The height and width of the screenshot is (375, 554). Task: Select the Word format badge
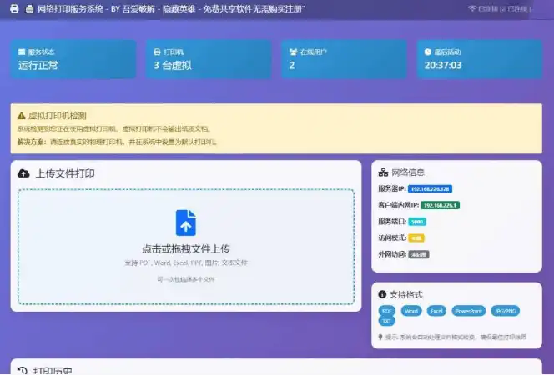(411, 311)
